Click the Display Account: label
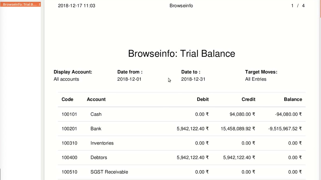Image resolution: width=321 pixels, height=180 pixels. coord(73,72)
